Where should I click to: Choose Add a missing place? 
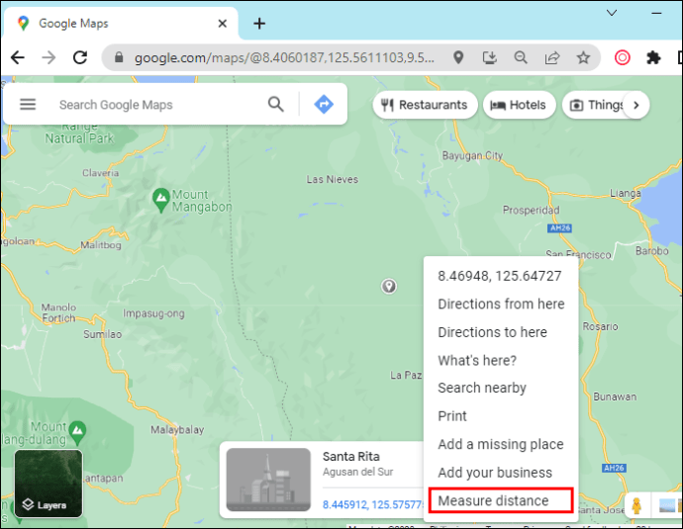[501, 444]
